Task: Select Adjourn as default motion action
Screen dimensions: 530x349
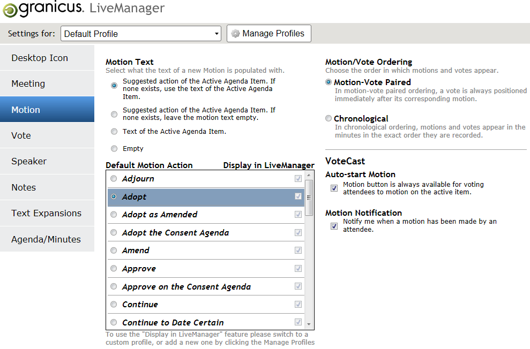Action: (114, 178)
